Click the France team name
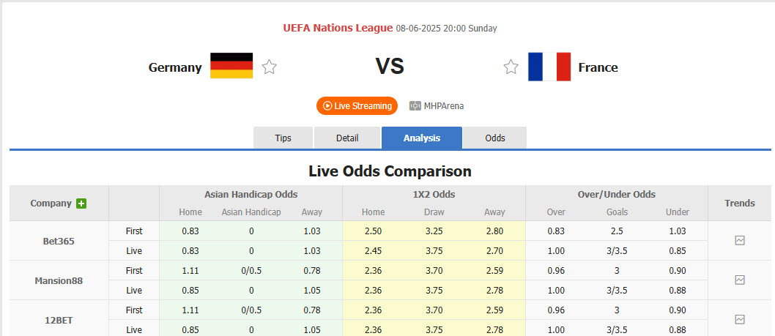 point(598,67)
